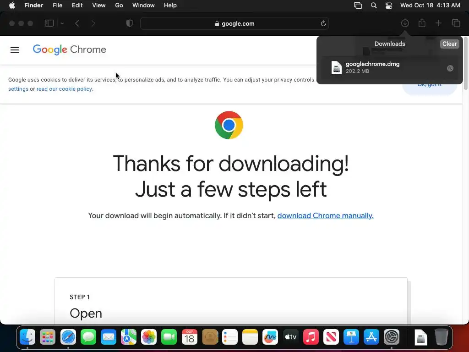469x352 pixels.
Task: Open the View menu
Action: pyautogui.click(x=99, y=5)
